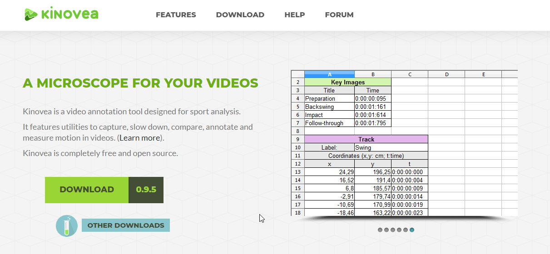Click the green DOWNLOAD button
The image size is (550, 254).
coord(87,190)
